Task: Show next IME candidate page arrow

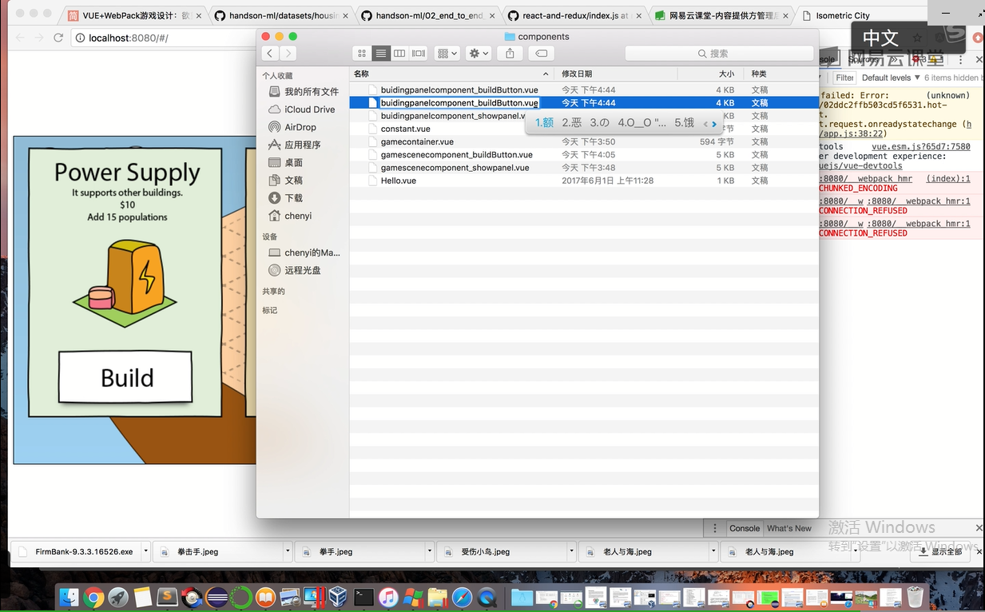Action: pyautogui.click(x=714, y=124)
